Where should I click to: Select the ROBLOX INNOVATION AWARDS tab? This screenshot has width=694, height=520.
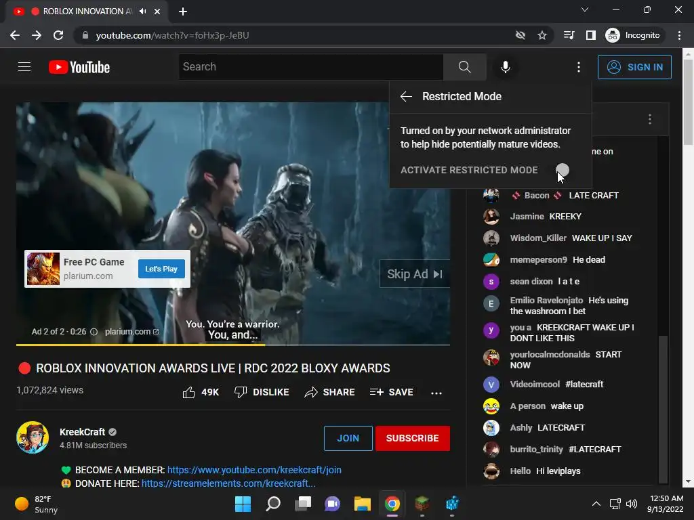(x=86, y=12)
